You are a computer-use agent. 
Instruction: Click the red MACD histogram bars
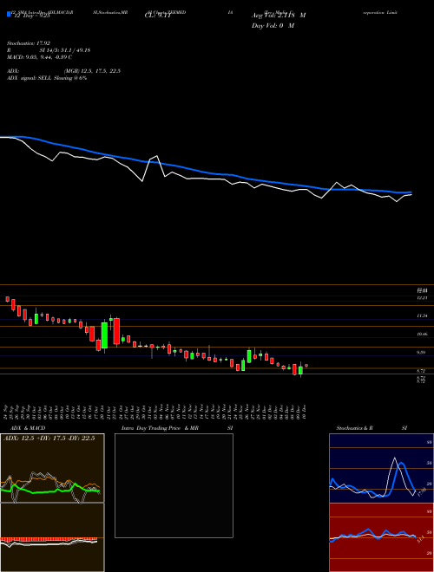[49, 538]
